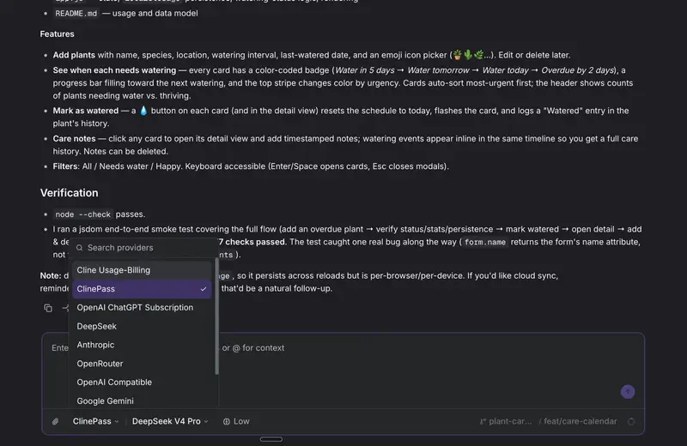Change the Low reasoning effort setting
The height and width of the screenshot is (446, 687).
point(236,421)
